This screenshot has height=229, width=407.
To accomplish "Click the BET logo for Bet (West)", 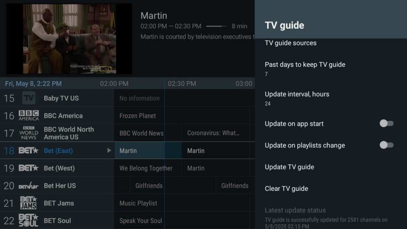I will click(x=29, y=168).
